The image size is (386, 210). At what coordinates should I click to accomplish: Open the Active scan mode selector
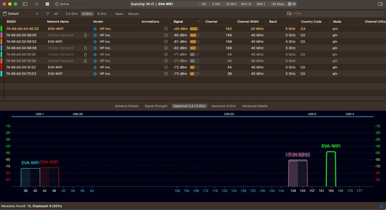click(74, 4)
